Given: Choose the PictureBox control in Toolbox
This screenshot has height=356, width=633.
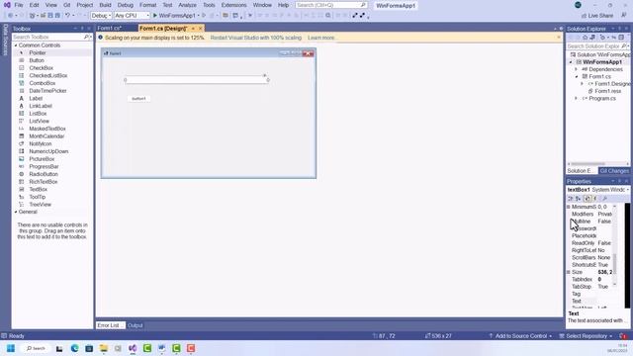Looking at the screenshot, I should pyautogui.click(x=42, y=159).
